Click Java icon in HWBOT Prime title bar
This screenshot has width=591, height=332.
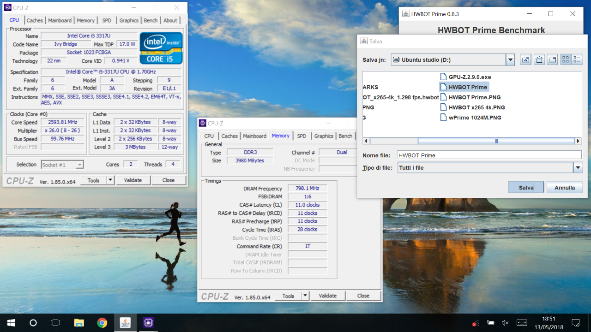[x=406, y=14]
